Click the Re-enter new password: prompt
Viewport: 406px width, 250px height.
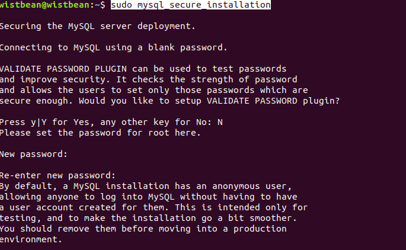click(57, 175)
